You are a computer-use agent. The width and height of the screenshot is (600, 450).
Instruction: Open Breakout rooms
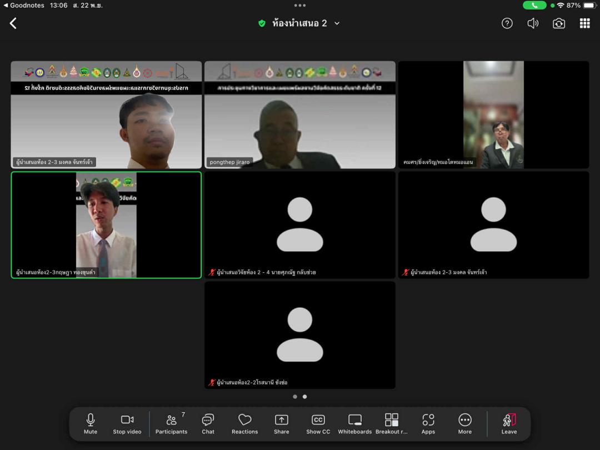click(x=392, y=424)
